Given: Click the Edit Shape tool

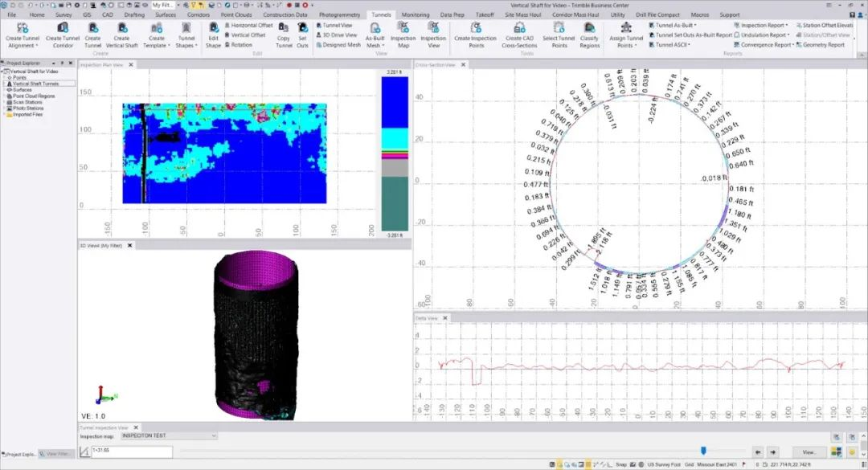Looking at the screenshot, I should pyautogui.click(x=213, y=35).
